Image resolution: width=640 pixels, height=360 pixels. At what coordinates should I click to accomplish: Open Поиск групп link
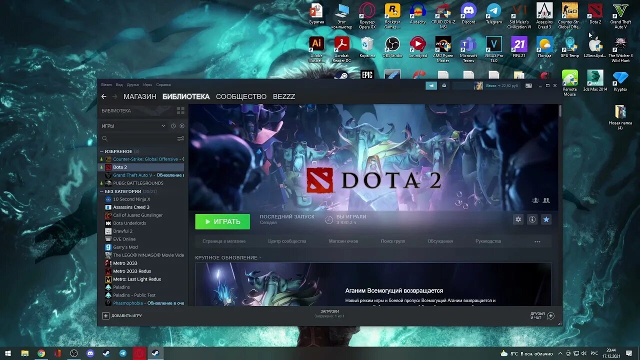click(393, 241)
